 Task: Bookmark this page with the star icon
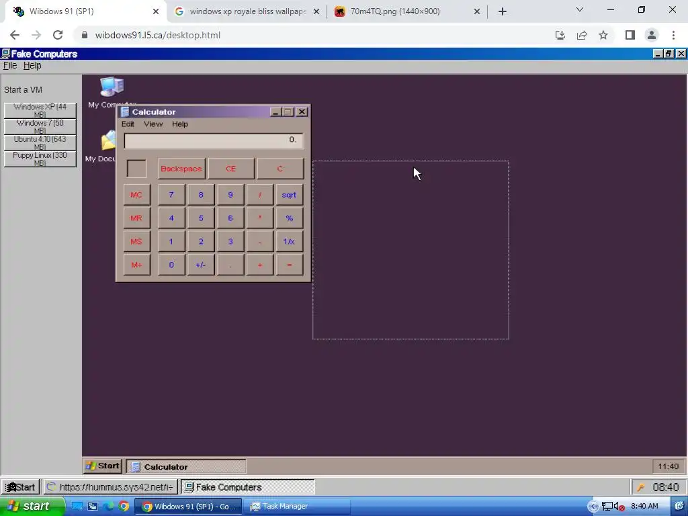point(603,35)
